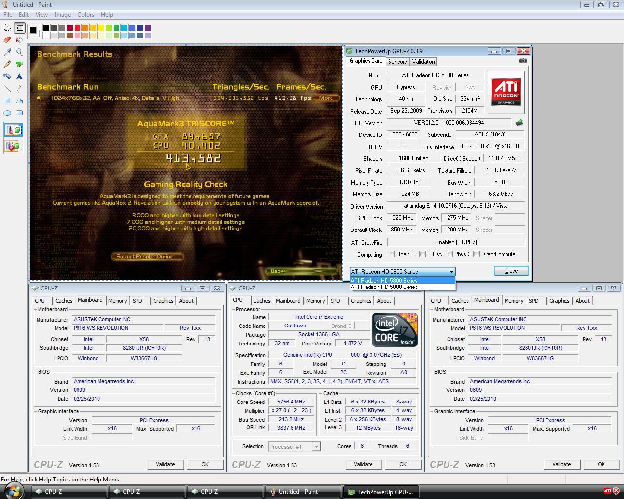Viewport: 624px width, 499px height.
Task: Open the SPD tab in the CPU-Z processor window
Action: 335,301
